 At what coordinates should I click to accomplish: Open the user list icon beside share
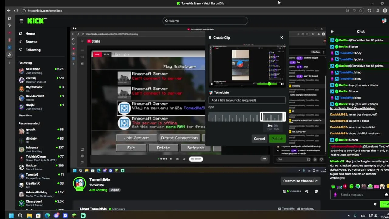(x=316, y=191)
